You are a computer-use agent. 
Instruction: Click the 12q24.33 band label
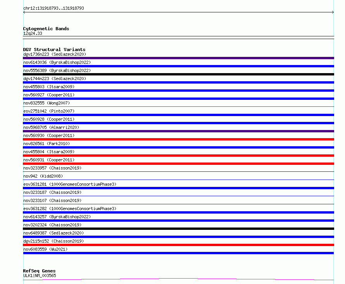pos(33,33)
